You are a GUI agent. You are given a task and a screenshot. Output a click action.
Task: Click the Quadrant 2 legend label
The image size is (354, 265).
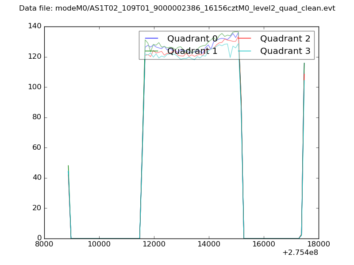coord(285,38)
